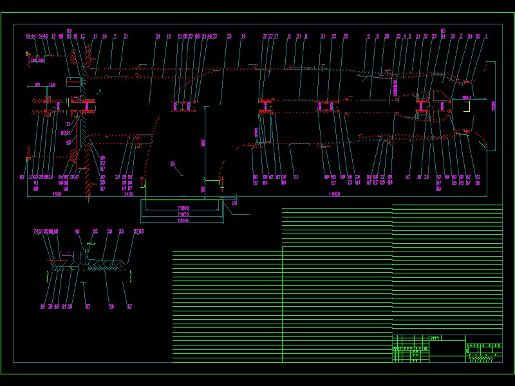Image resolution: width=515 pixels, height=386 pixels.
Task: Click the 1500 horizontal dimension text
Action: tap(57, 194)
